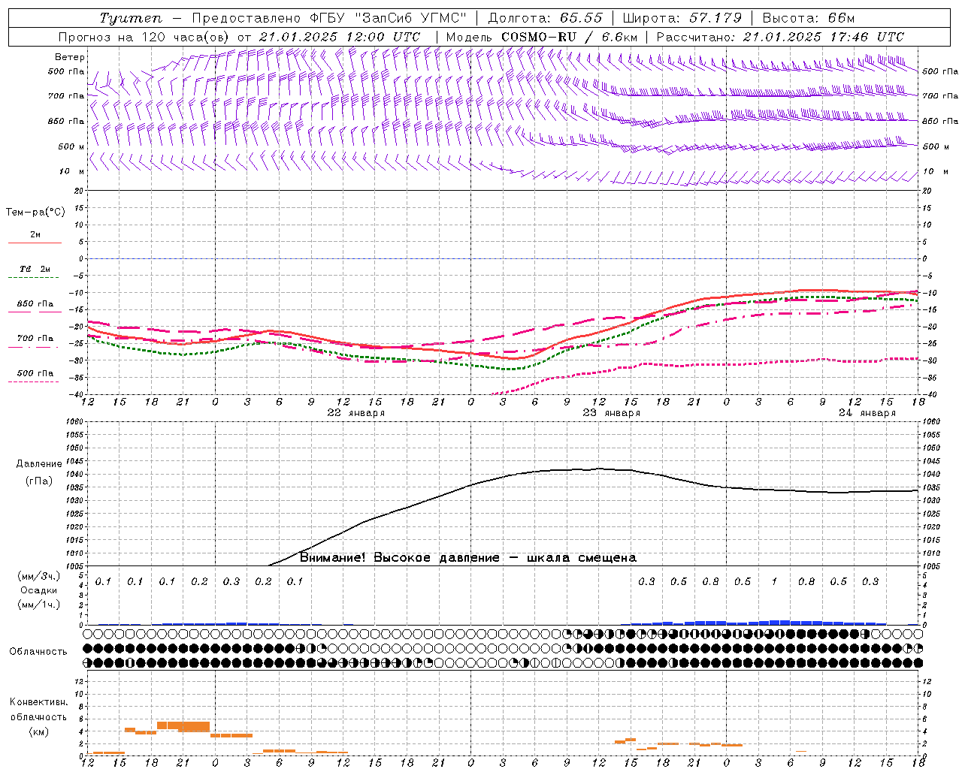Click the '500 м' wind level label on left

[x=71, y=147]
